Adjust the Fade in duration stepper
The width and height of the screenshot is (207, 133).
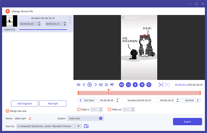coord(101,109)
